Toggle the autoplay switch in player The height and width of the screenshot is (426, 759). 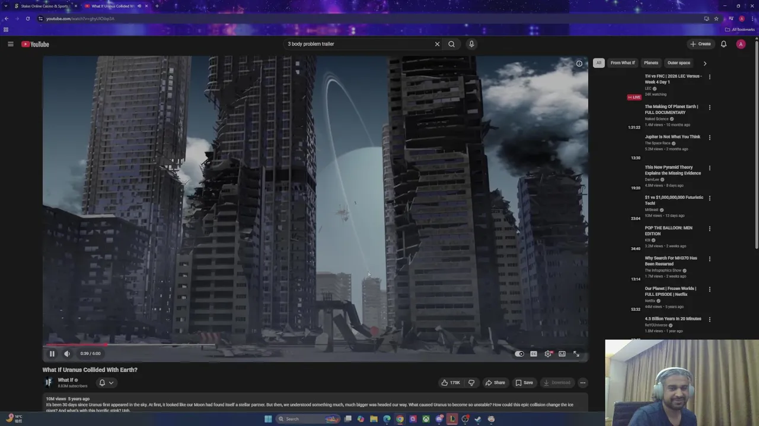519,354
